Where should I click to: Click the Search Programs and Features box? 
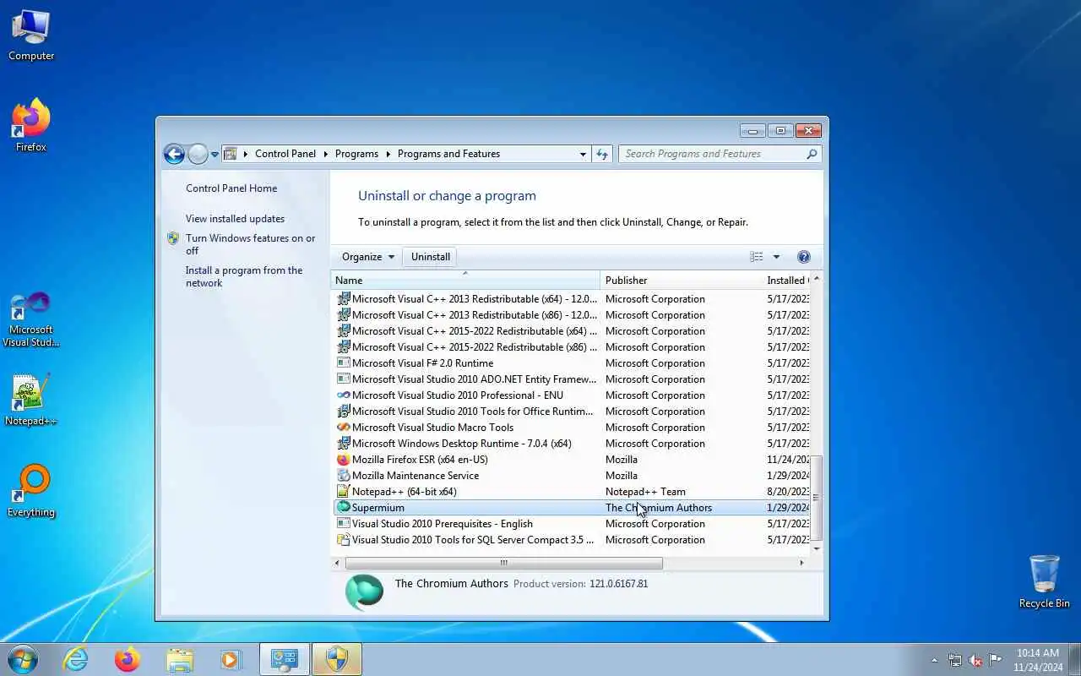click(720, 154)
